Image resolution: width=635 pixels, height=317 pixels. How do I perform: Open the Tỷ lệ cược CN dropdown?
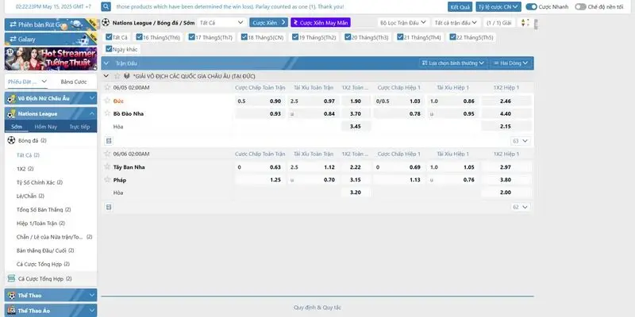click(x=499, y=6)
